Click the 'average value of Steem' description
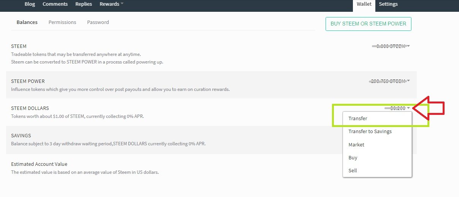 coord(85,172)
